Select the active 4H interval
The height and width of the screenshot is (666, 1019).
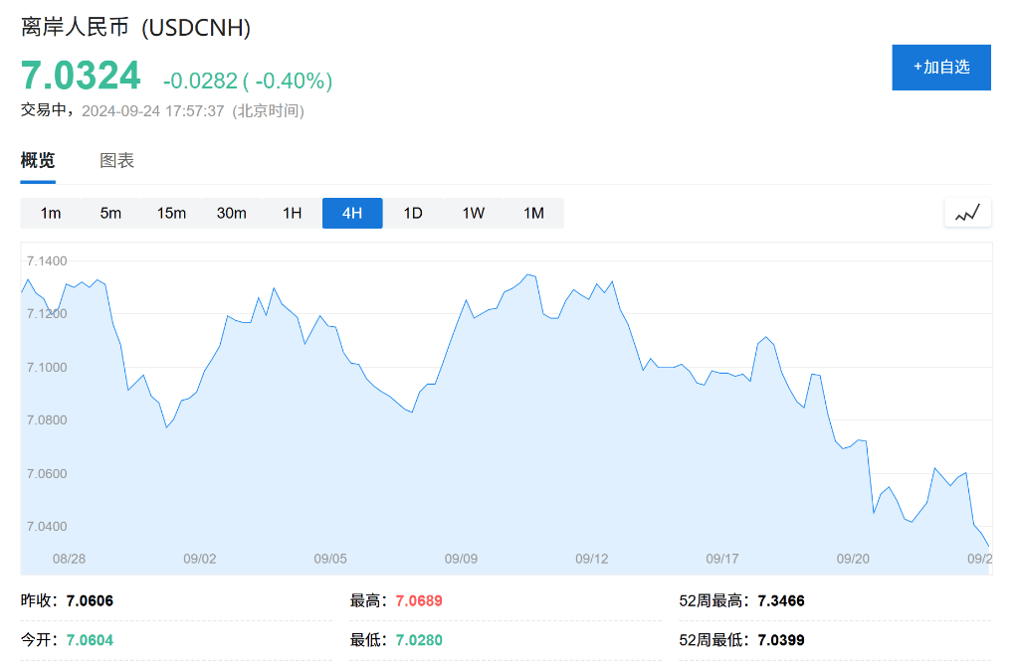tap(352, 214)
